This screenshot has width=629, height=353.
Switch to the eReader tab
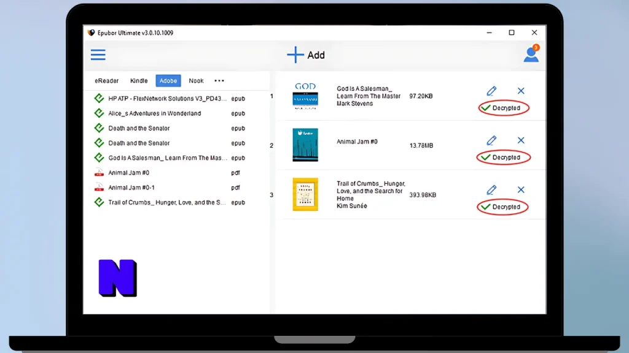coord(106,81)
